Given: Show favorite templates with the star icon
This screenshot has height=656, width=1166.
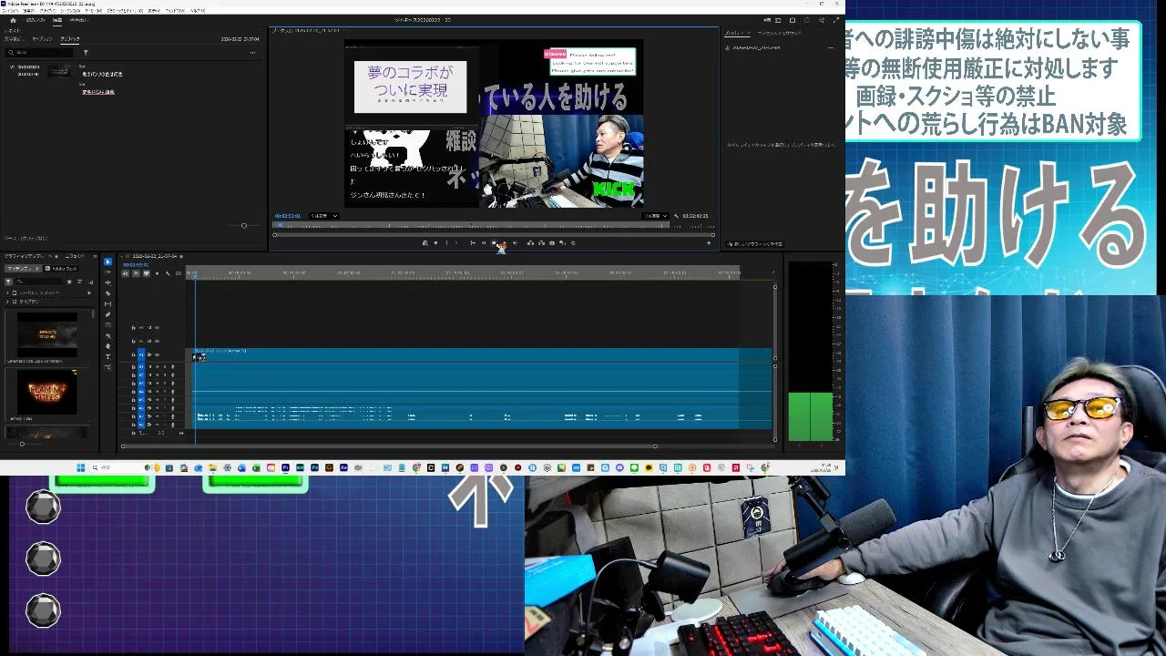Looking at the screenshot, I should point(69,282).
